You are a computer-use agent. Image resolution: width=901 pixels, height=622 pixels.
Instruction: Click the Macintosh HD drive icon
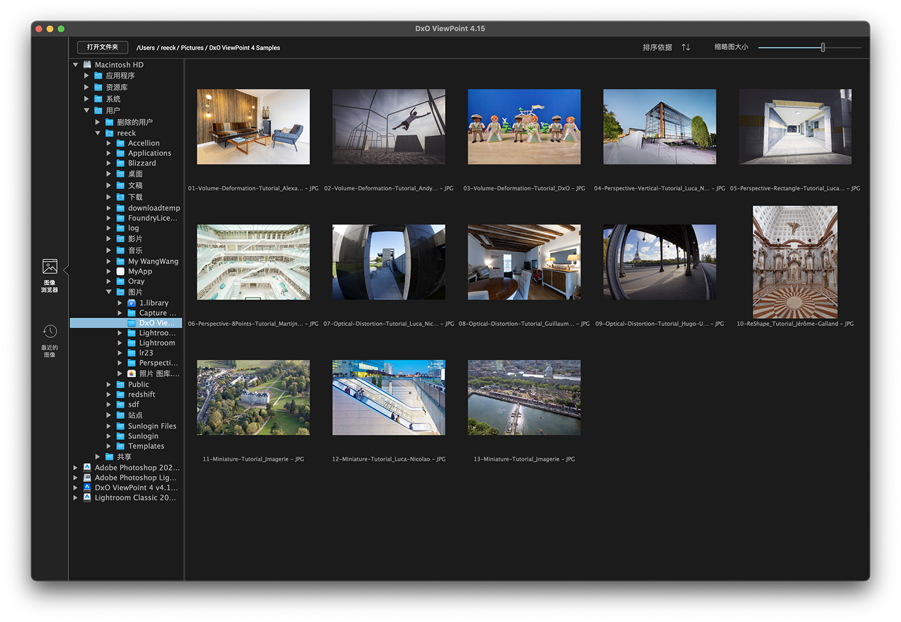[x=87, y=65]
